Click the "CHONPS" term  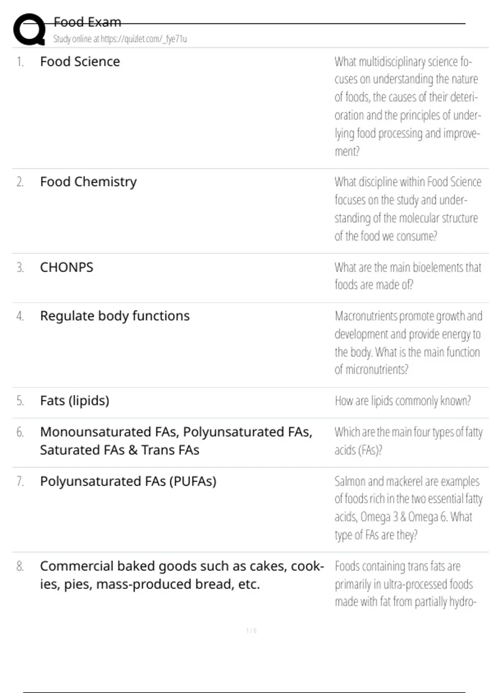pyautogui.click(x=66, y=267)
